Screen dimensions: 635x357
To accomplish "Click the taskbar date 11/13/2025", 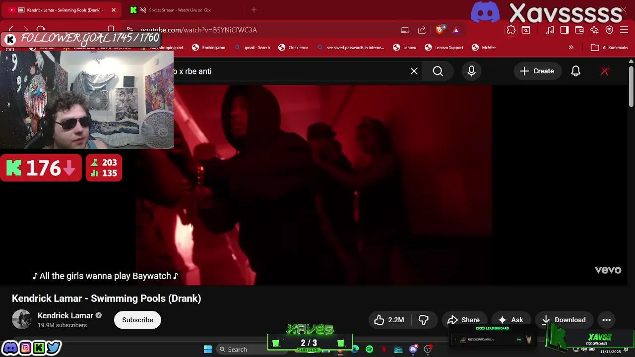I will click(x=610, y=352).
